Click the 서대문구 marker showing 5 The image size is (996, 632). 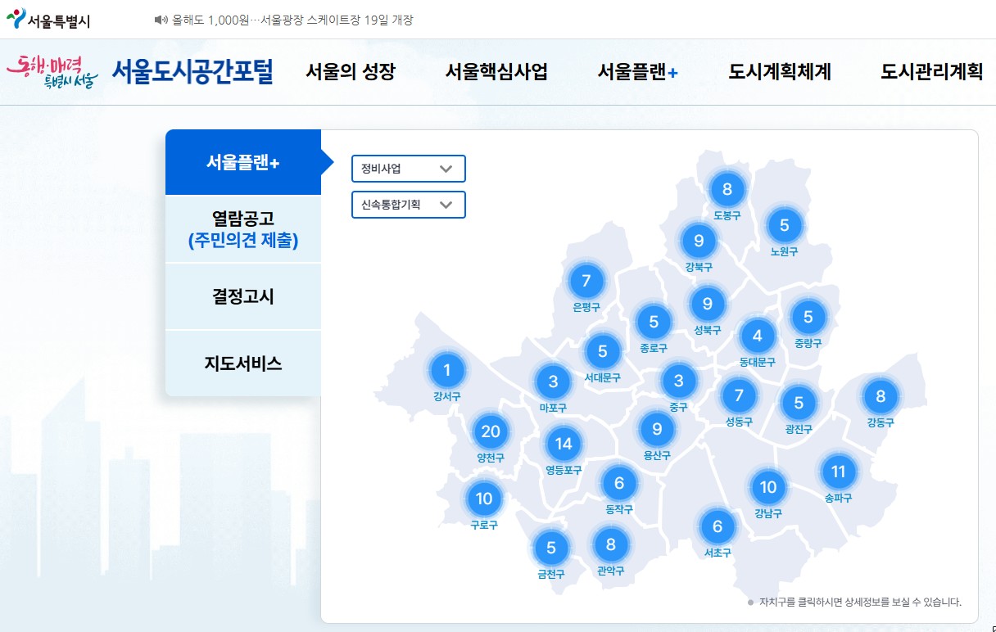click(603, 352)
